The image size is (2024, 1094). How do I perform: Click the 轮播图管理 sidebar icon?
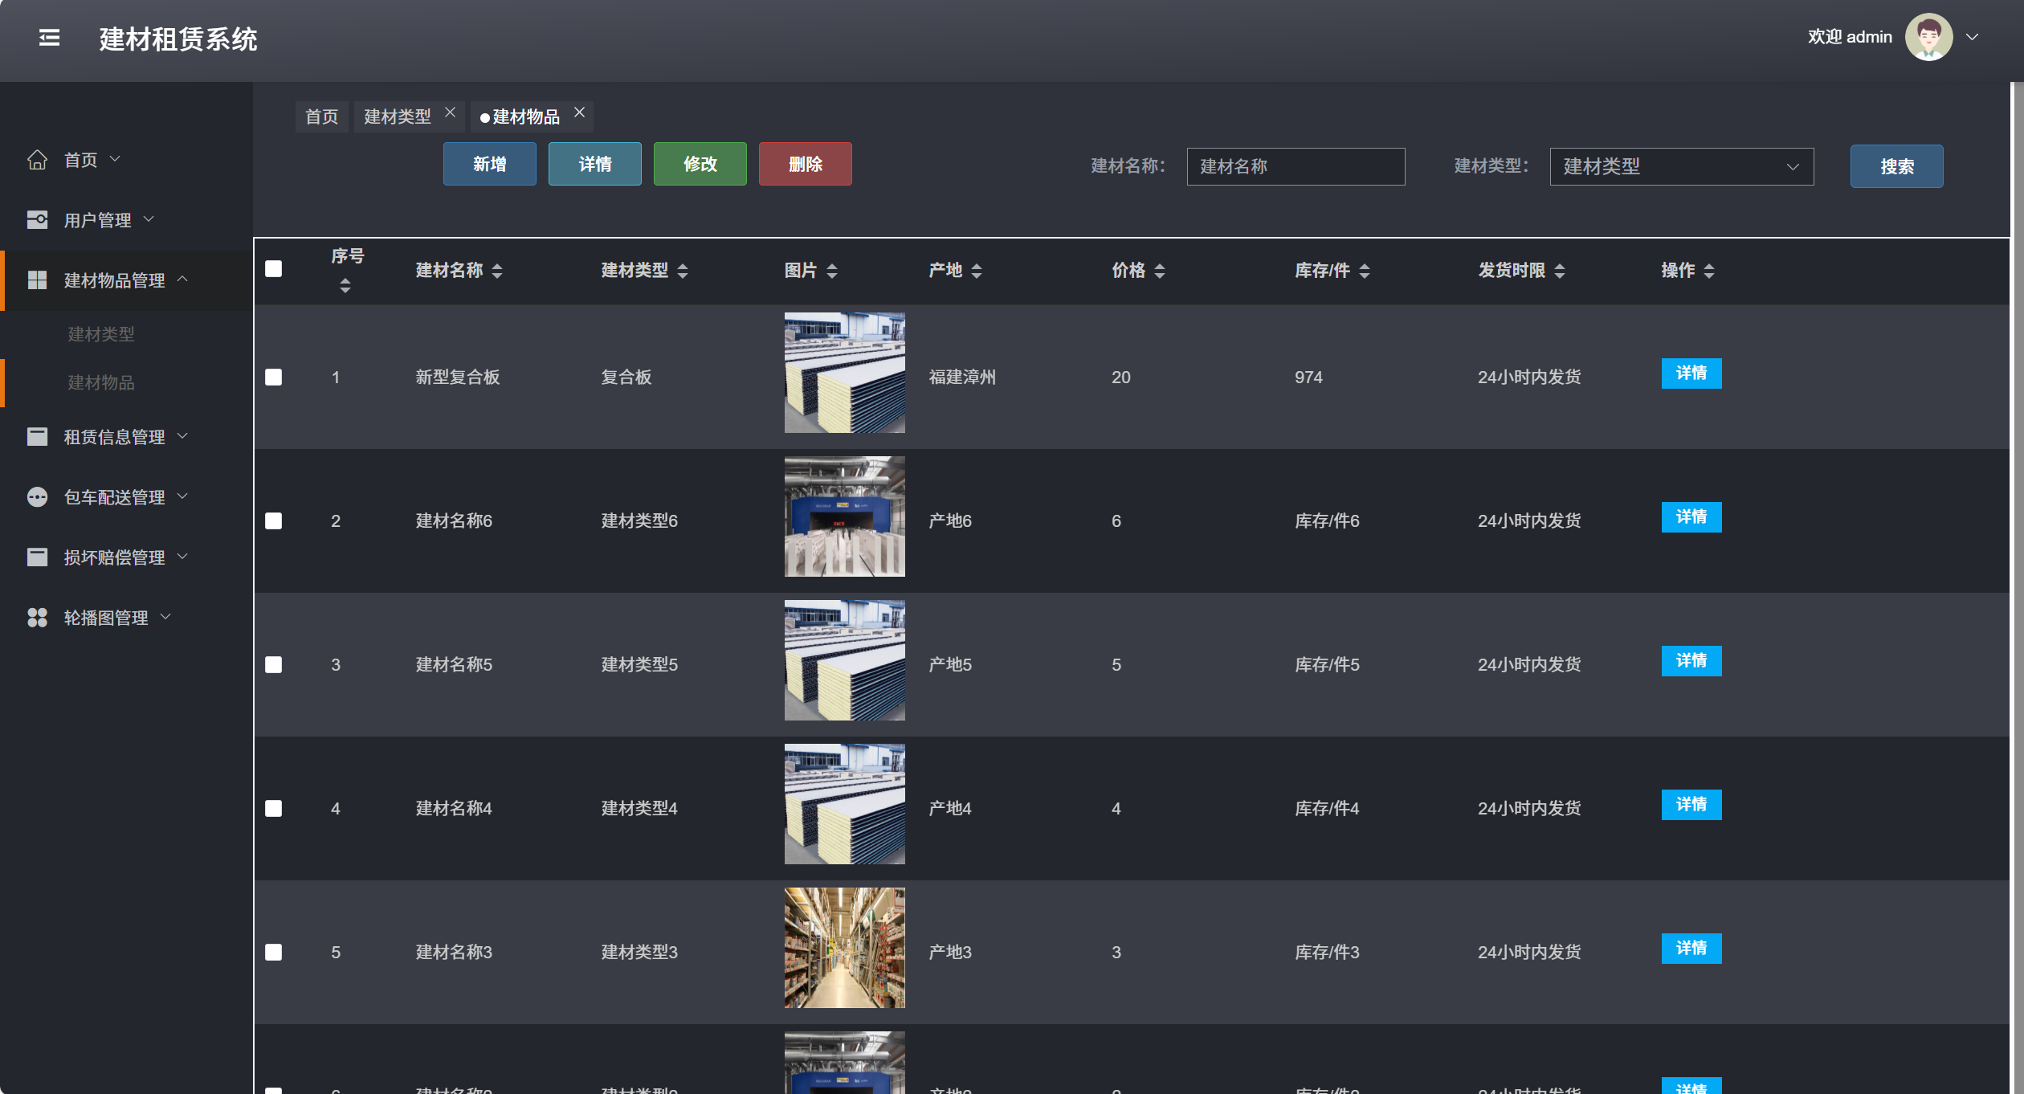point(37,618)
